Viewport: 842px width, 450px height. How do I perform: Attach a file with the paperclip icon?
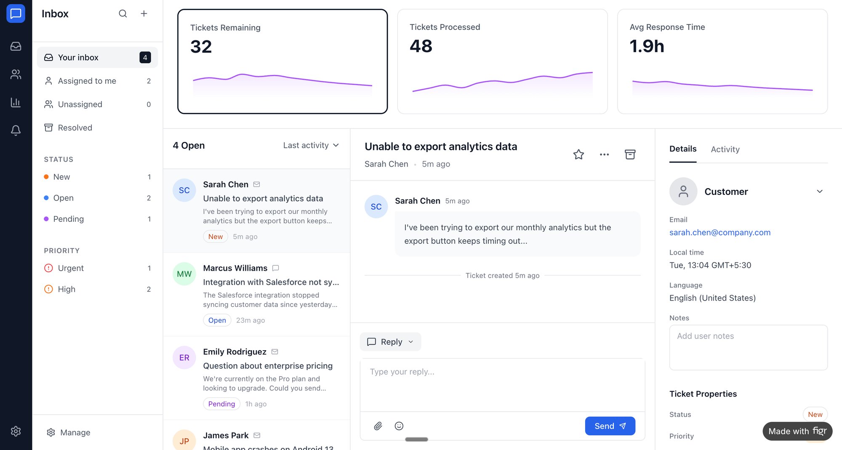point(378,426)
